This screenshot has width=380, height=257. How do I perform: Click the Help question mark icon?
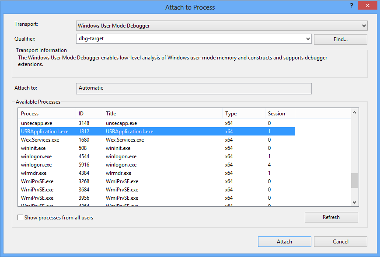(351, 6)
